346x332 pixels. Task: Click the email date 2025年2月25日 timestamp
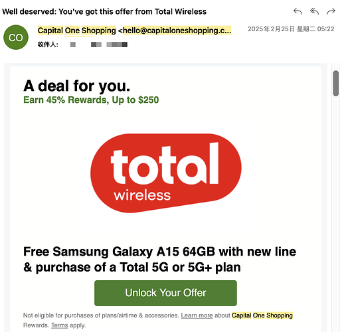coord(291,29)
